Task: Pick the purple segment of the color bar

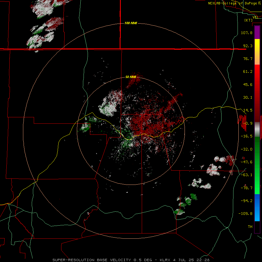Action: tap(257, 32)
